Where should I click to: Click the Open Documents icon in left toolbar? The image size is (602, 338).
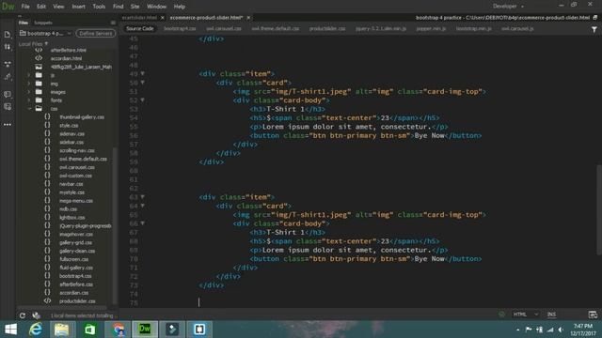[x=7, y=35]
